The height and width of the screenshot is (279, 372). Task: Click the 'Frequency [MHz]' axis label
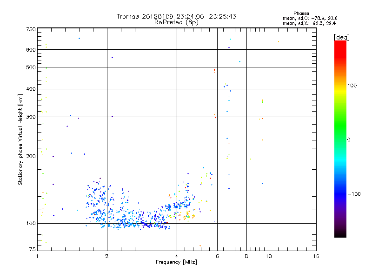click(x=176, y=262)
